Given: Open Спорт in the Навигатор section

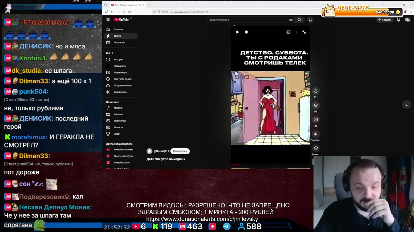Looking at the screenshot, I should click(x=121, y=134).
